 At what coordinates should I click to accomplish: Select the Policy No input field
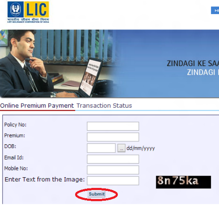[113, 126]
